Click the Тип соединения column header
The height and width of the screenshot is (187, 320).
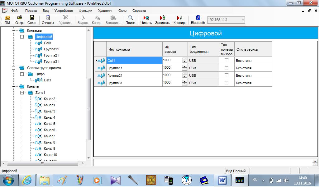point(203,49)
